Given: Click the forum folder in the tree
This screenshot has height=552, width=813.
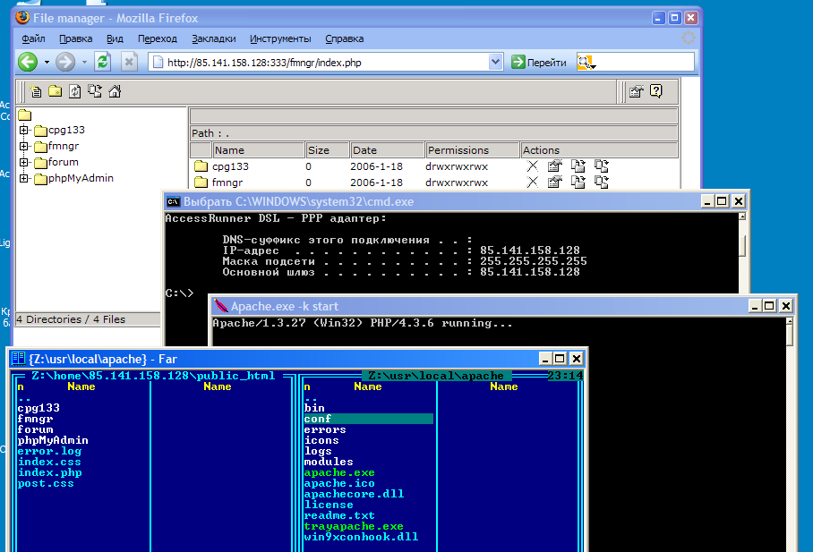Looking at the screenshot, I should pos(63,163).
